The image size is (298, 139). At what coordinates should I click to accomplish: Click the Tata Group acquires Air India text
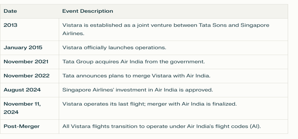click(x=133, y=62)
